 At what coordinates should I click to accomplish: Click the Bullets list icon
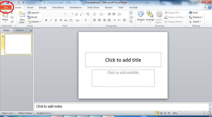click(x=94, y=14)
